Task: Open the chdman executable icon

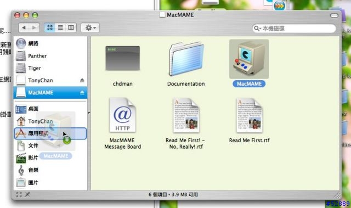Action: tap(123, 58)
